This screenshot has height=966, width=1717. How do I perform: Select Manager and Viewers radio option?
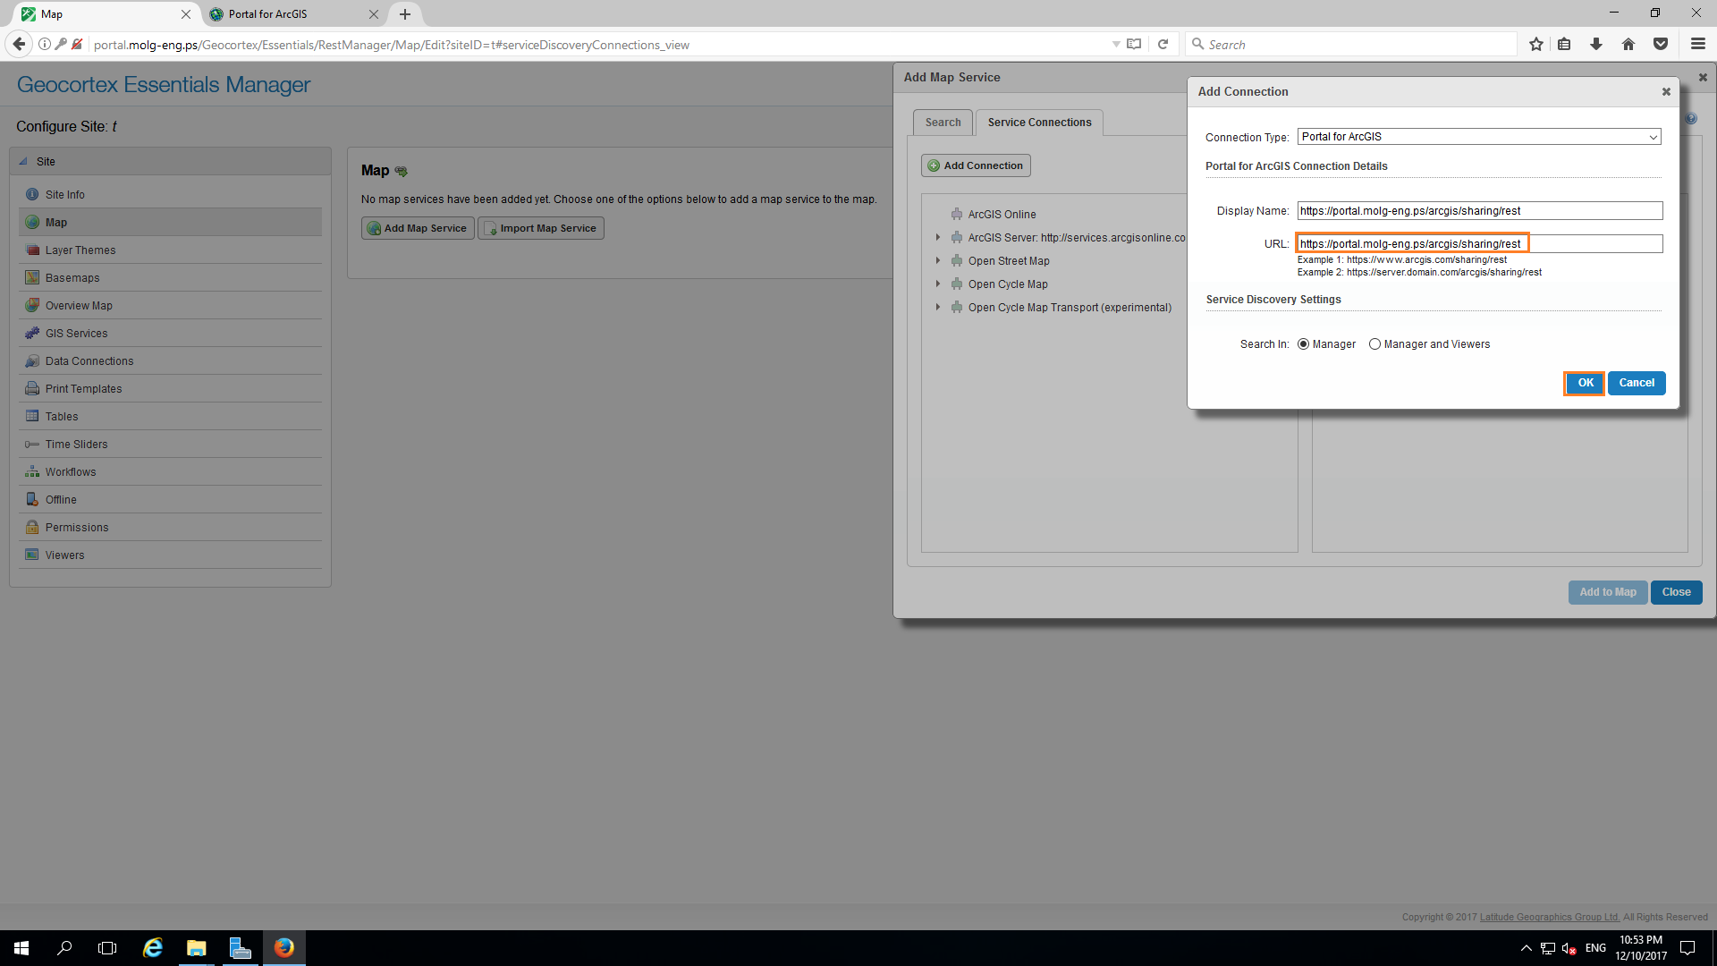click(1375, 344)
